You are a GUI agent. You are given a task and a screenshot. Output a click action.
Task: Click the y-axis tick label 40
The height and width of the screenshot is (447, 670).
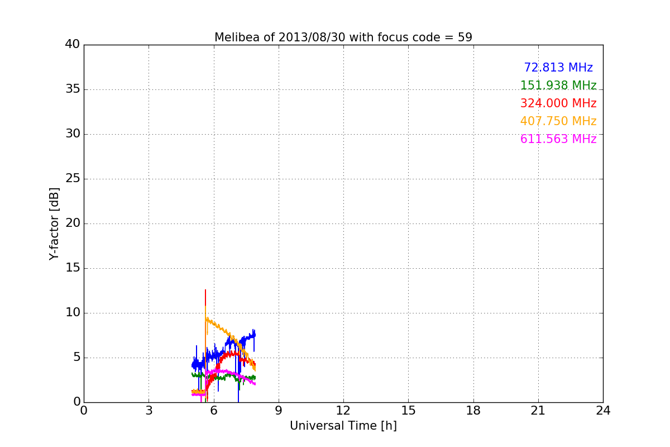[x=73, y=45]
